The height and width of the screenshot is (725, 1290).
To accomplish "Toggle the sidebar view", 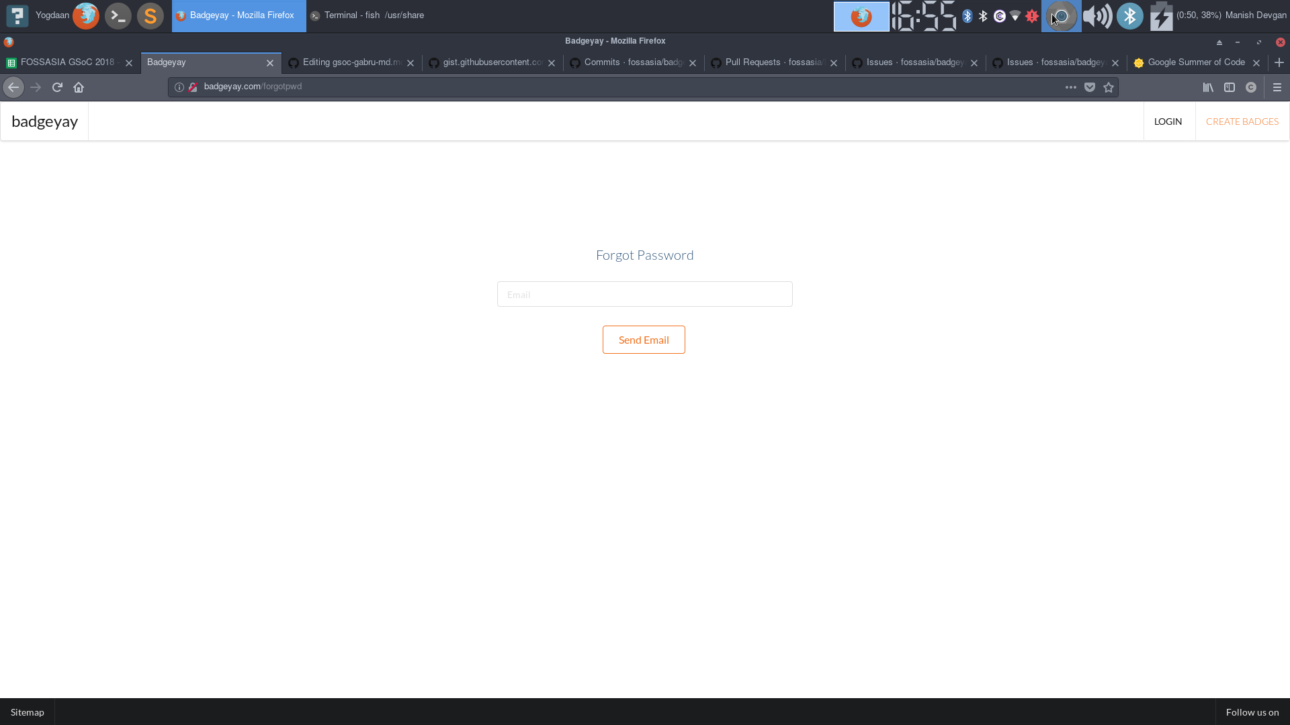I will [x=1230, y=87].
